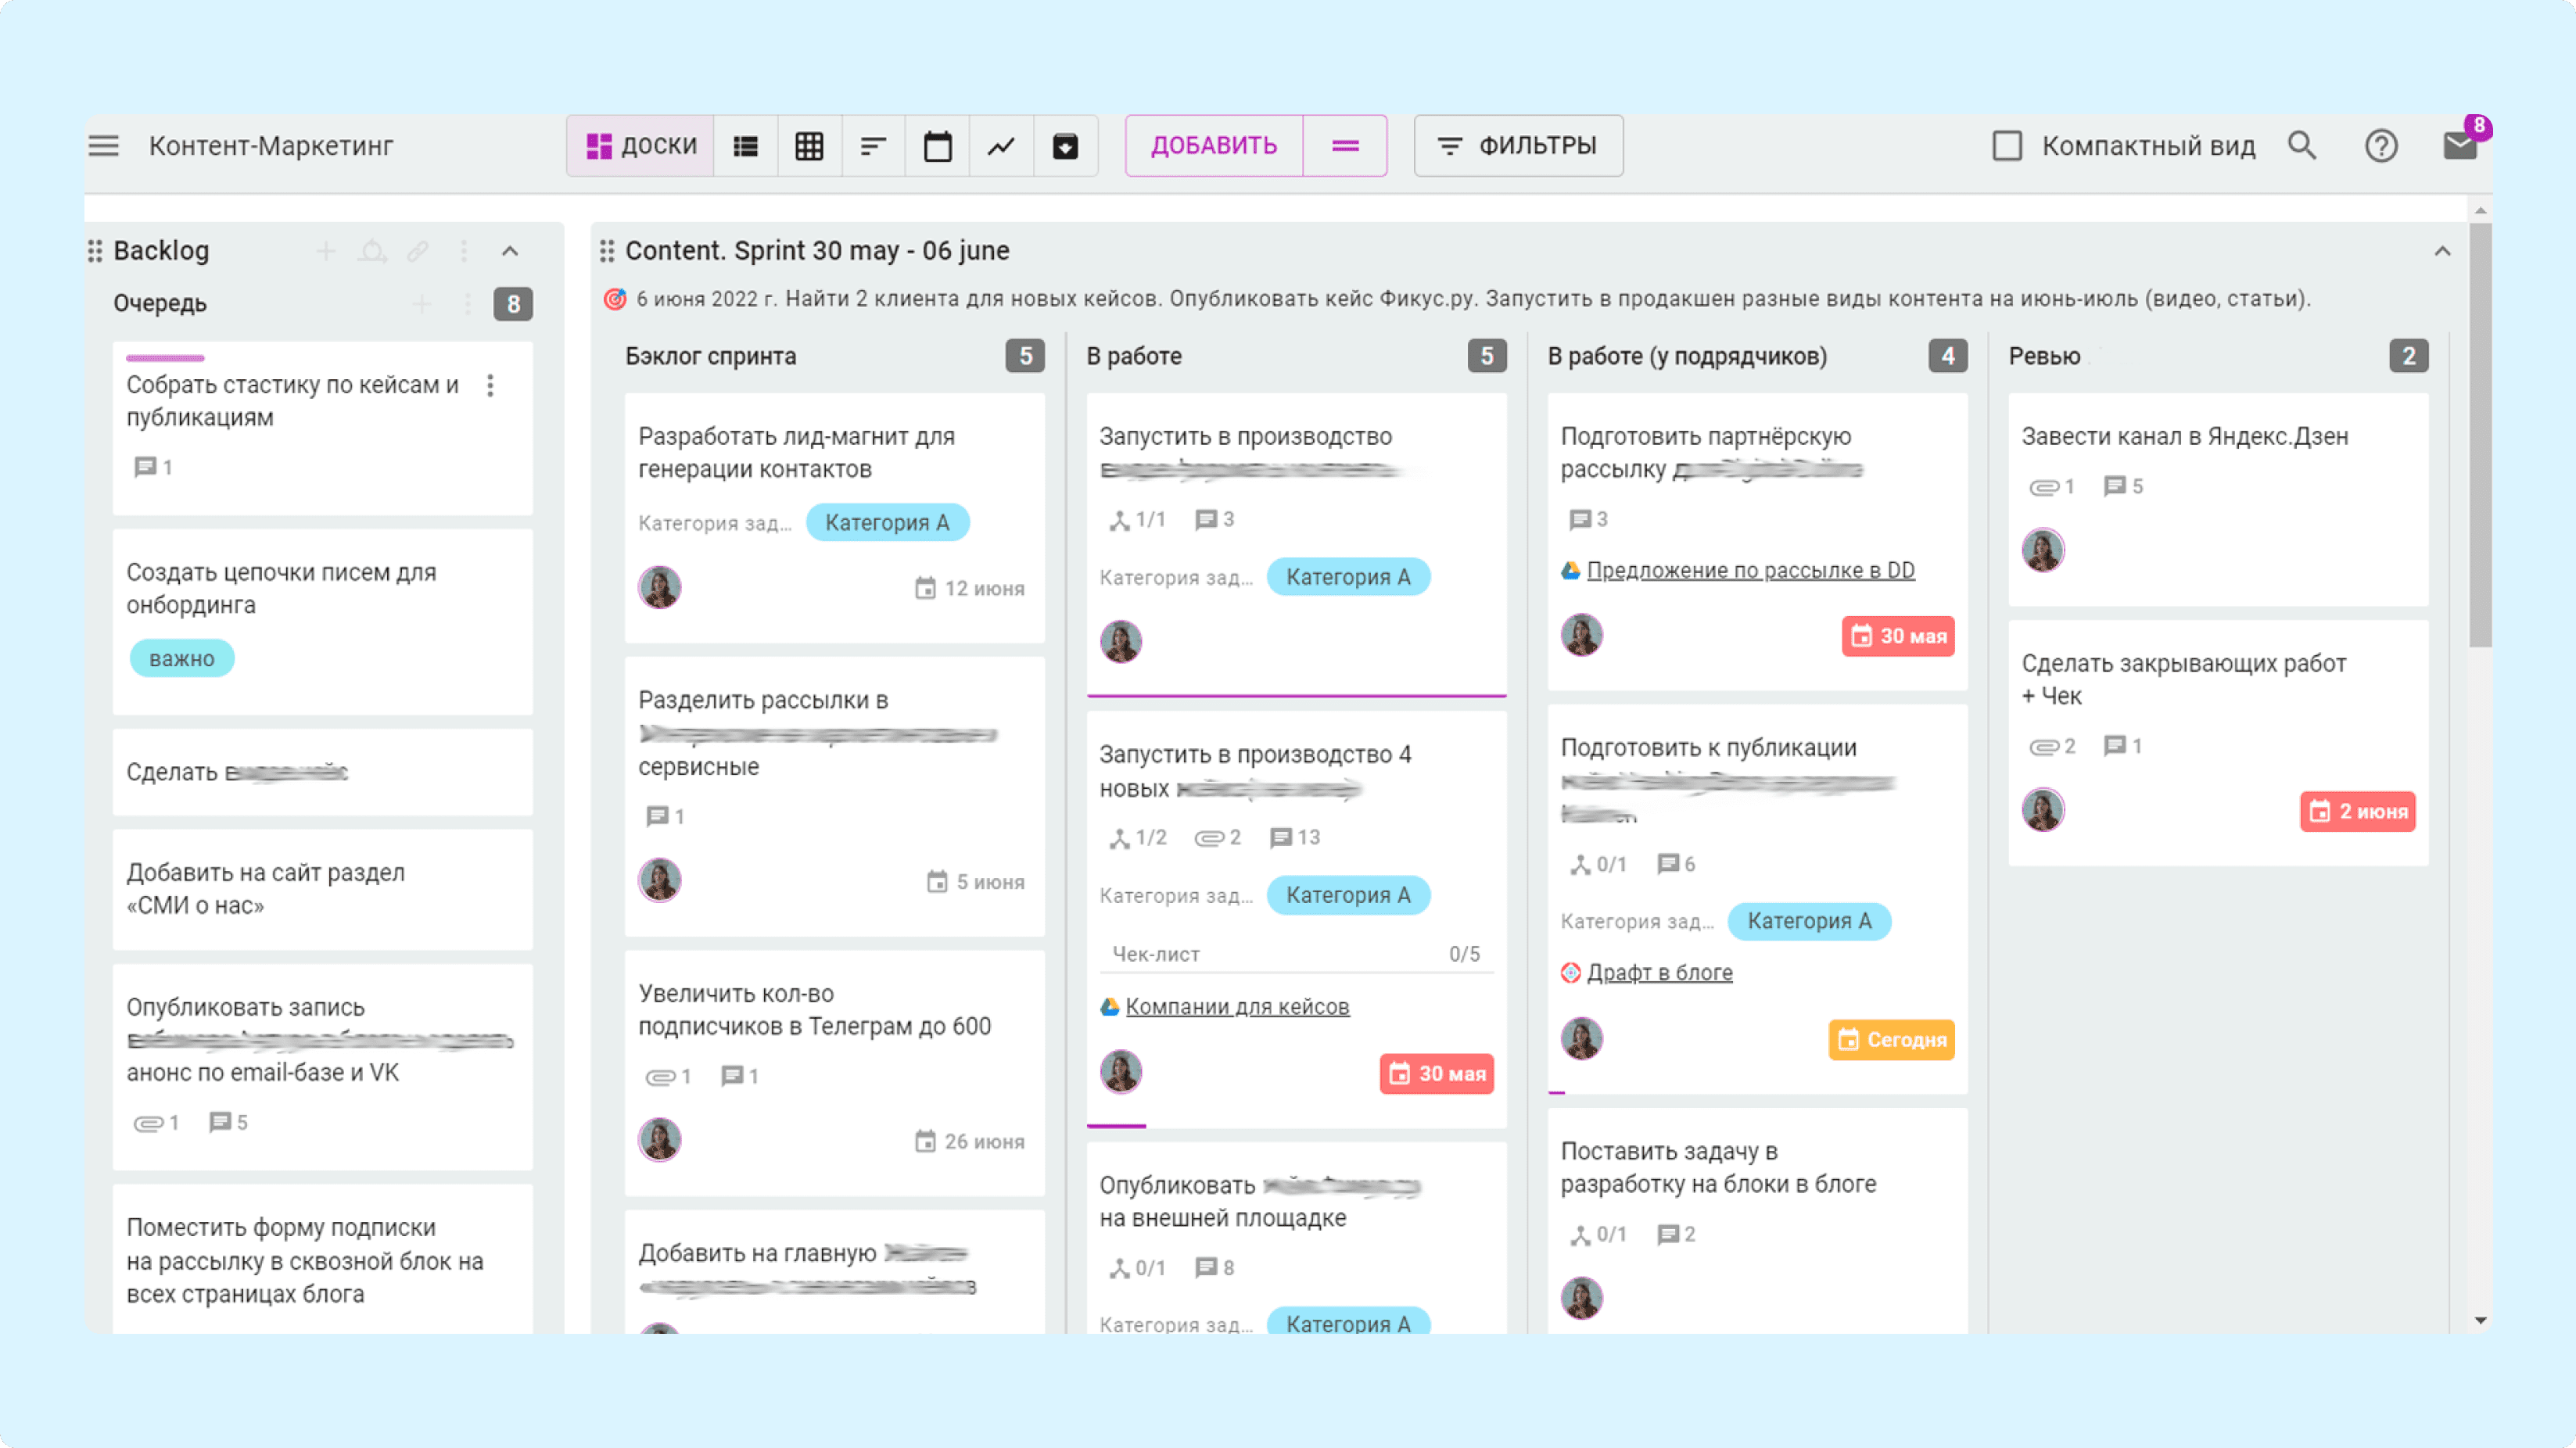Switch to the table grid view
This screenshot has height=1448, width=2576.
(x=809, y=147)
